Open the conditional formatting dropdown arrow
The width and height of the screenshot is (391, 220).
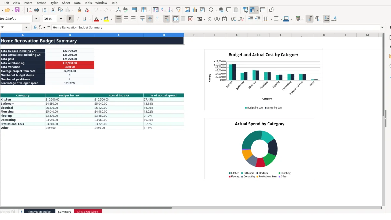303,19
